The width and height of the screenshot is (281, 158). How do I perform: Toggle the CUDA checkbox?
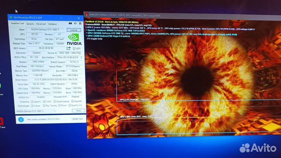pos(44,102)
